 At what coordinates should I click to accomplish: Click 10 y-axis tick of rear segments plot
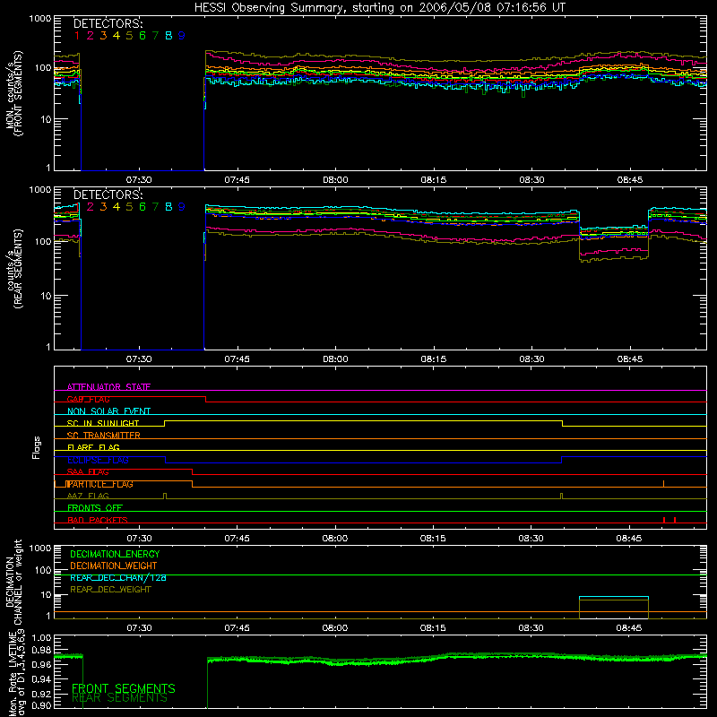point(45,296)
